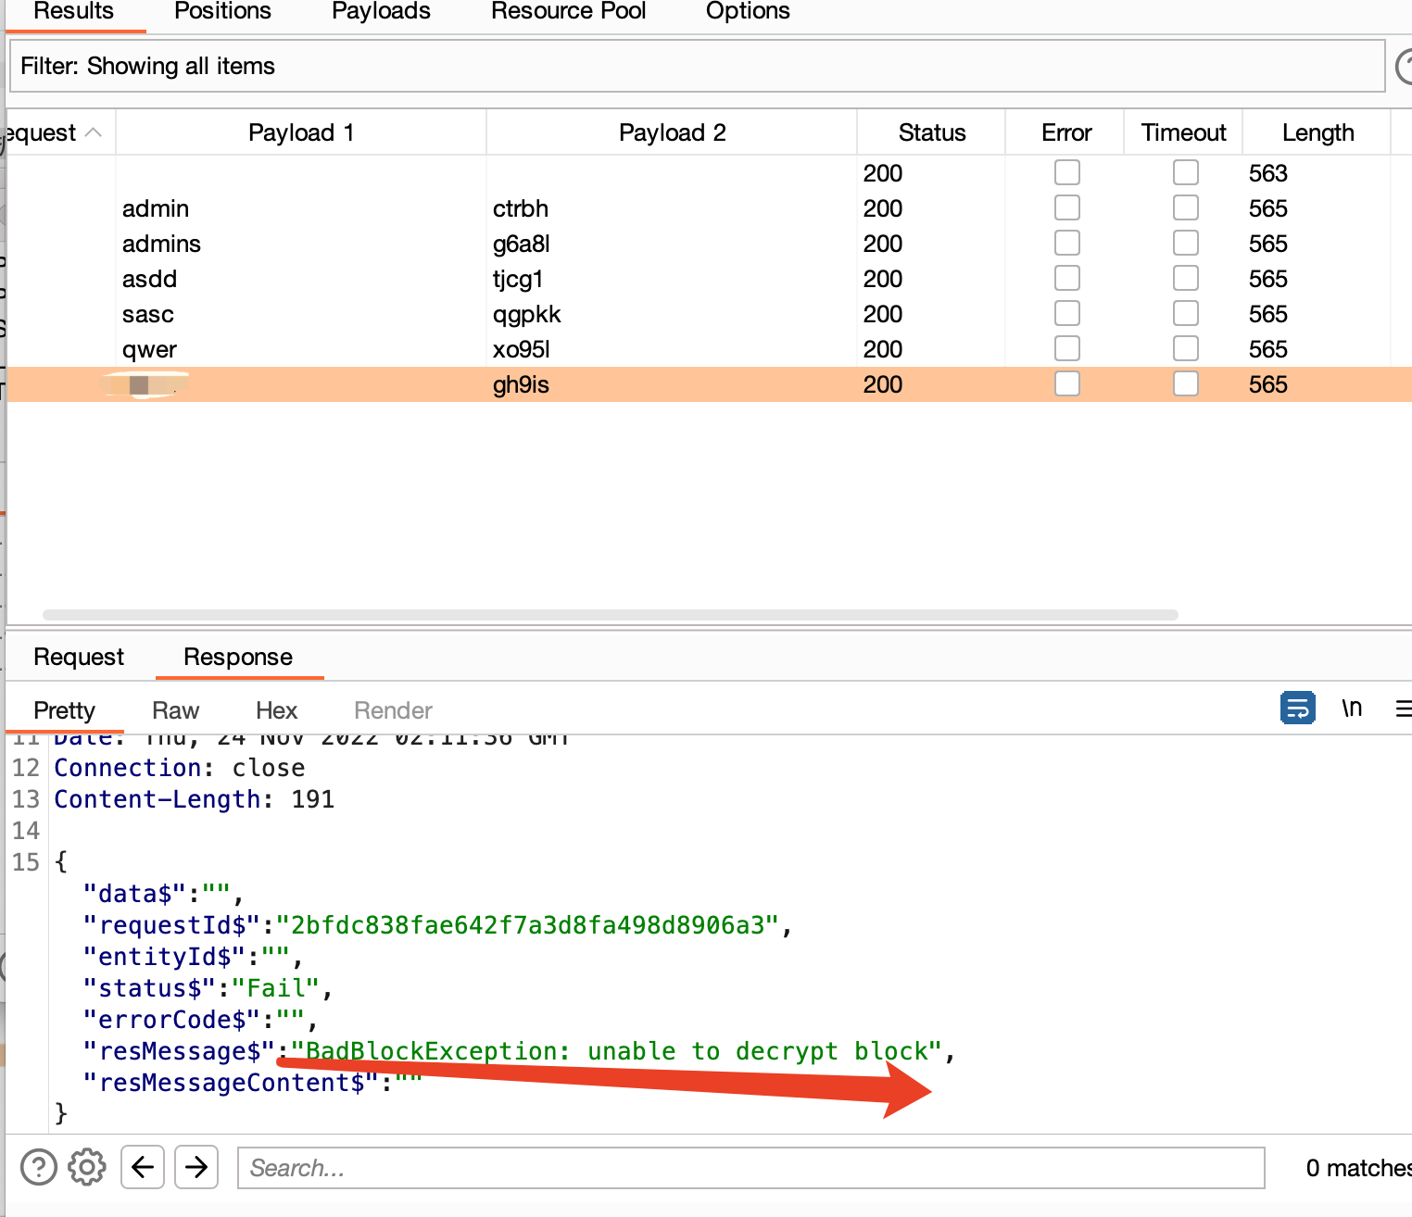
Task: Check Timeout box for admin row
Action: coord(1186,207)
